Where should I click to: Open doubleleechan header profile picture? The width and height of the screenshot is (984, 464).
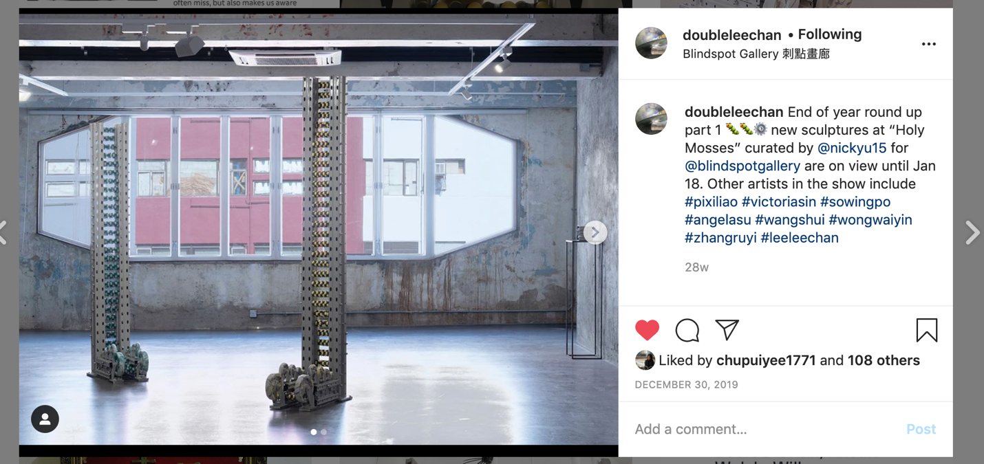651,43
